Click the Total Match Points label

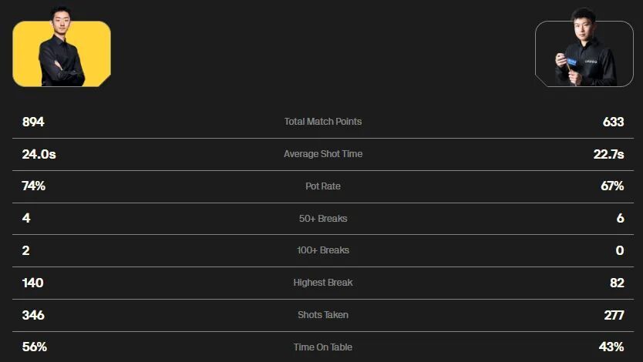pyautogui.click(x=322, y=122)
